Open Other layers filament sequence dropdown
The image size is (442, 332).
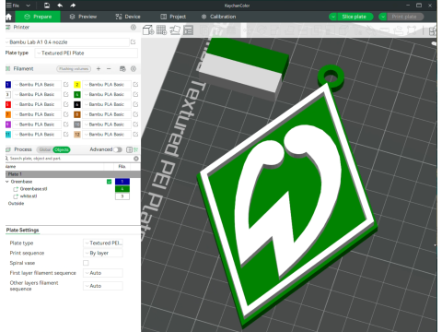pos(103,286)
